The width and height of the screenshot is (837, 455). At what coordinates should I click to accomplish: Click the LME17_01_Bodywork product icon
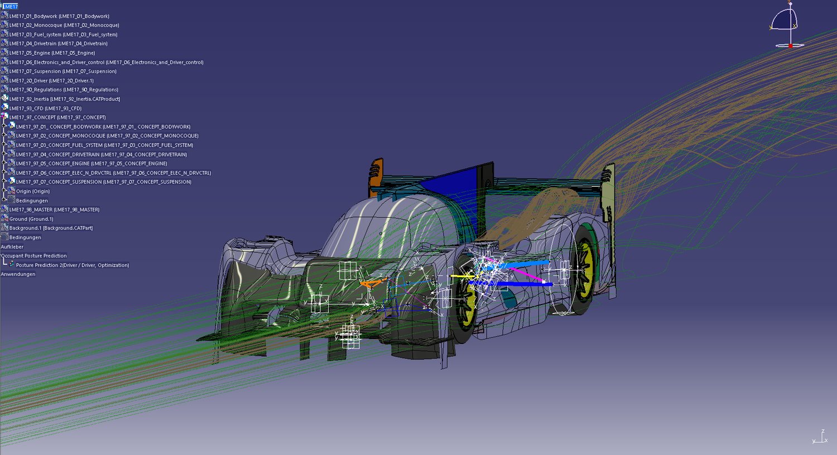(4, 16)
